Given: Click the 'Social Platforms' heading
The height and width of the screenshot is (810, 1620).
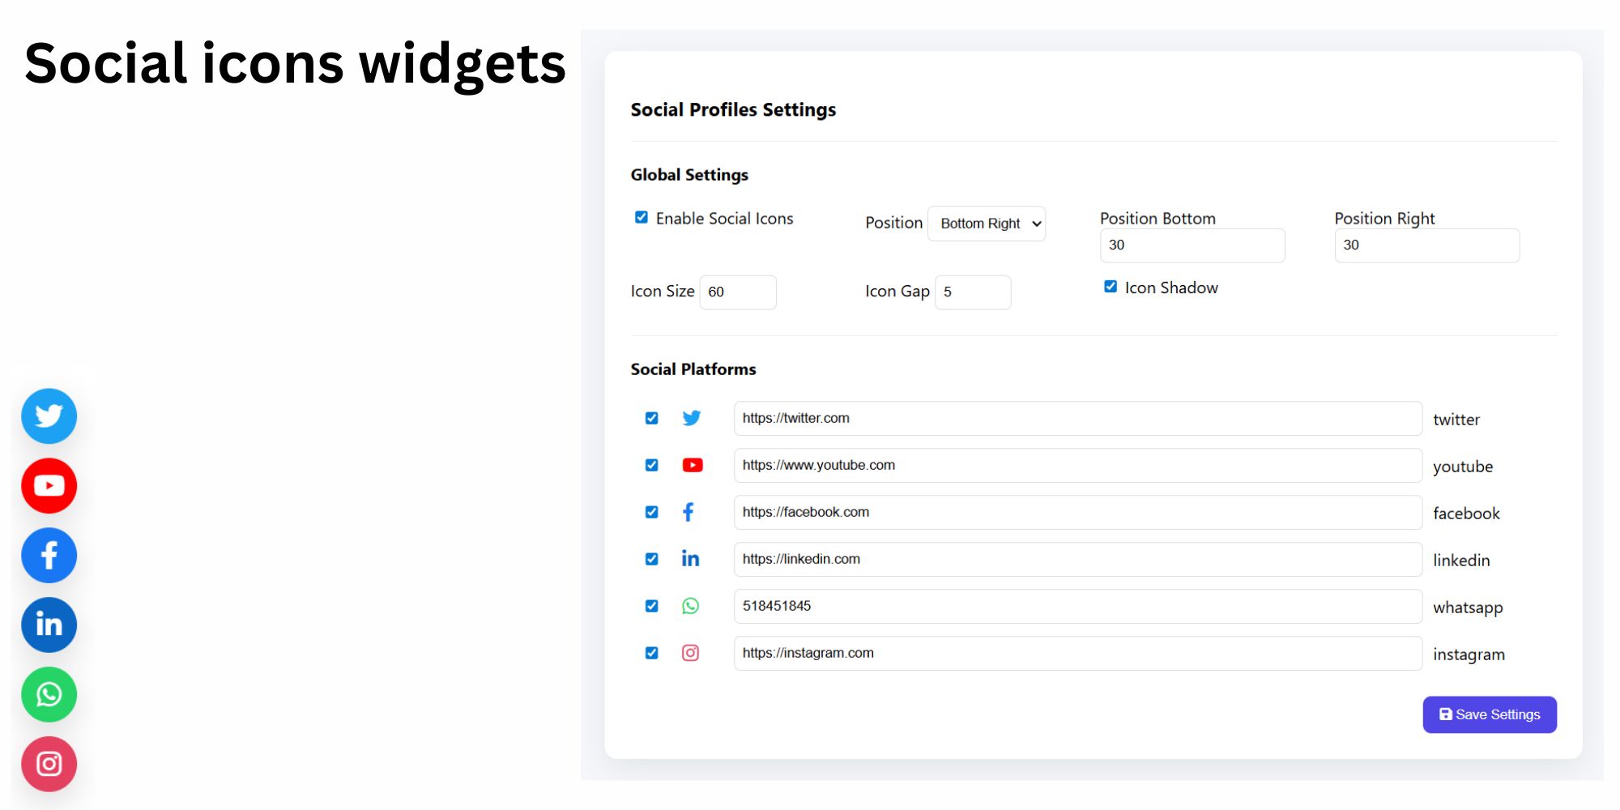Looking at the screenshot, I should [x=693, y=369].
